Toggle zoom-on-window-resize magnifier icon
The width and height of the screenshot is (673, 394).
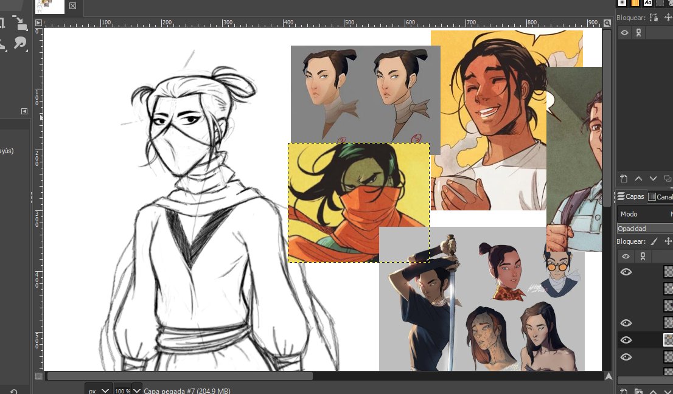(607, 22)
